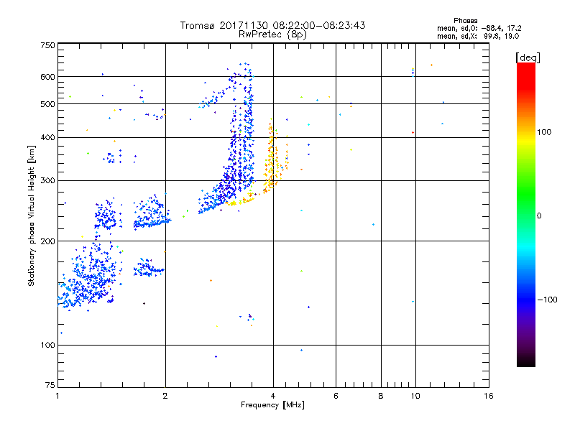The width and height of the screenshot is (575, 431).
Task: Click the y-axis label '300'
Action: [x=47, y=181]
